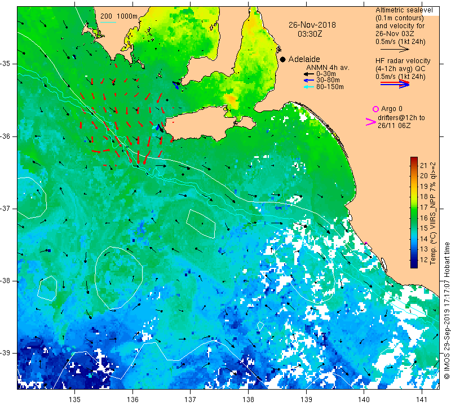Screen dimensions: 451x406
Task: Click the "ANMN 4h av." legend heading
Action: pyautogui.click(x=328, y=68)
